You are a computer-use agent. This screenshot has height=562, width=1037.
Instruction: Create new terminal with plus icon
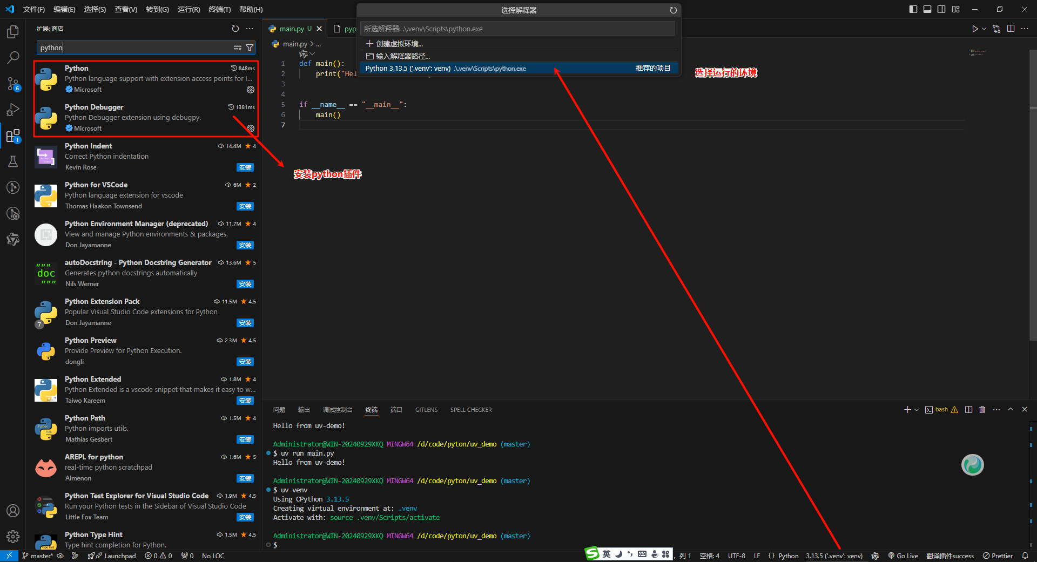[x=907, y=410]
